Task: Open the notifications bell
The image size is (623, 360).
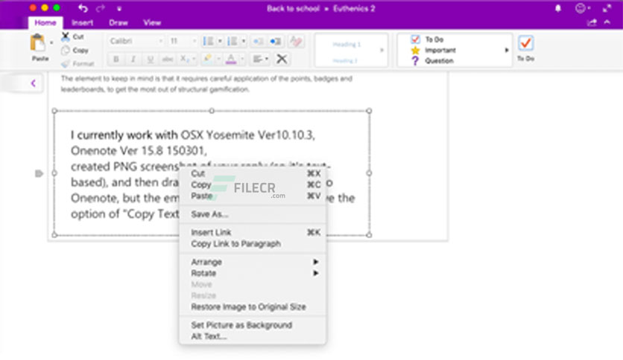Action: (558, 8)
